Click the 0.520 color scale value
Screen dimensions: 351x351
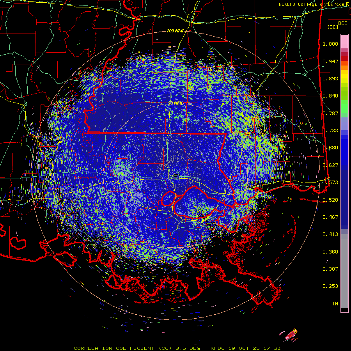[x=330, y=200]
